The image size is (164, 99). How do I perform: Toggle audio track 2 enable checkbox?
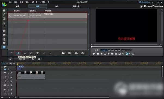(8, 90)
